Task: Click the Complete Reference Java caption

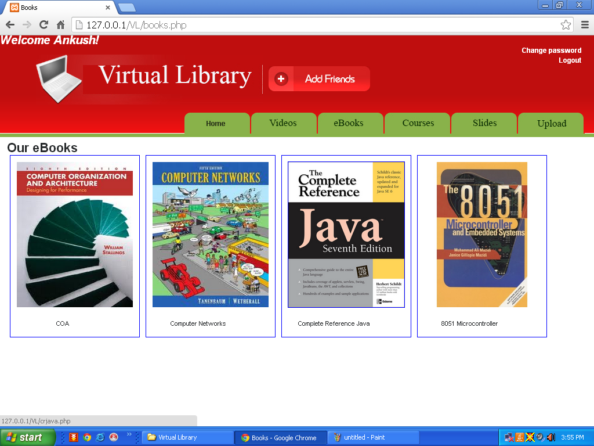Action: point(334,323)
